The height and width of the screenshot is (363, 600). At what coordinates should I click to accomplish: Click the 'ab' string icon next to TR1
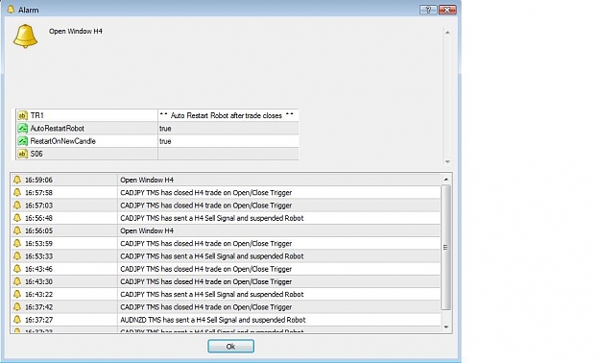[23, 115]
